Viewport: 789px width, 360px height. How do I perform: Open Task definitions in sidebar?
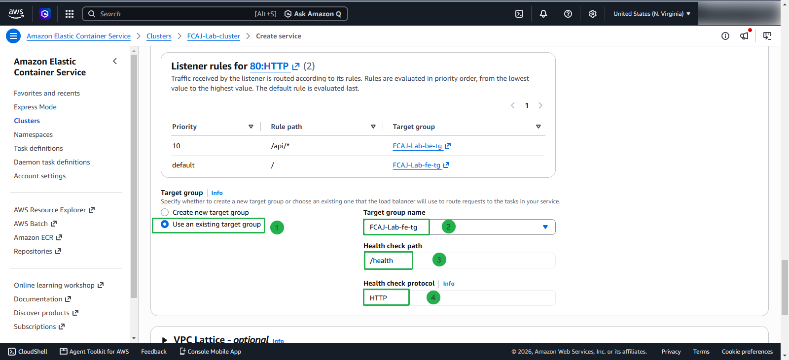coord(38,148)
